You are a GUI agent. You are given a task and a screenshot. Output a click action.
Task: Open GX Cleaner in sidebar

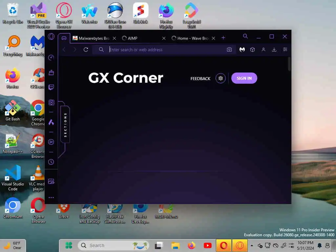point(51,73)
